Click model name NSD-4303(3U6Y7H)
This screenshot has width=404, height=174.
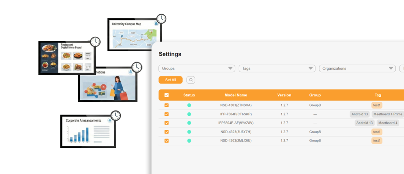coord(236,132)
